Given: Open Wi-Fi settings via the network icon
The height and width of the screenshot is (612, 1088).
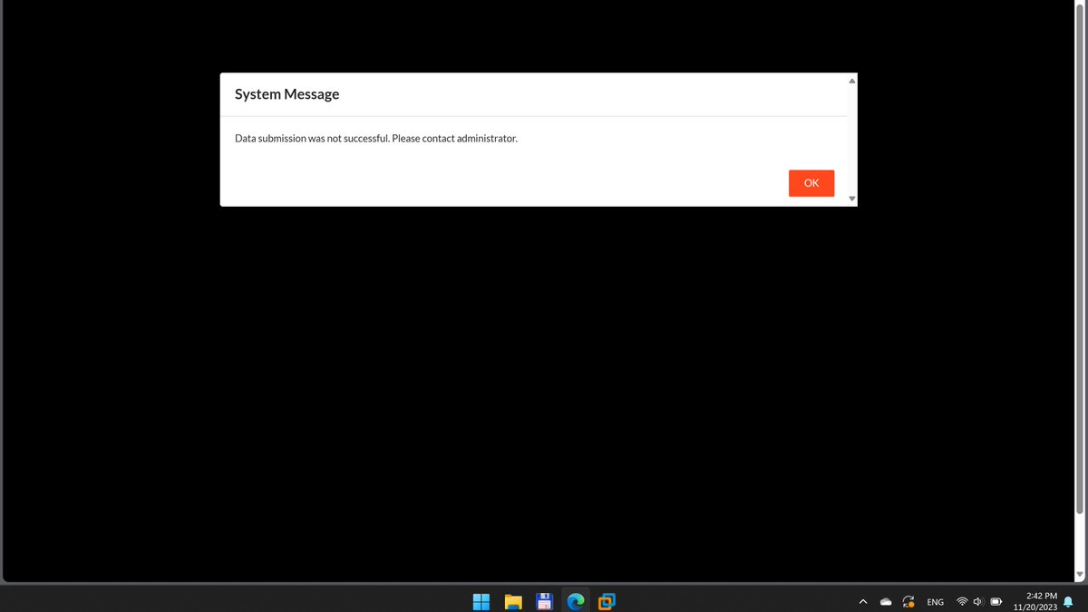Looking at the screenshot, I should click(x=962, y=601).
